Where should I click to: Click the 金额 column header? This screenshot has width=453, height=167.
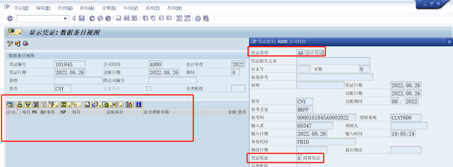click(x=221, y=112)
